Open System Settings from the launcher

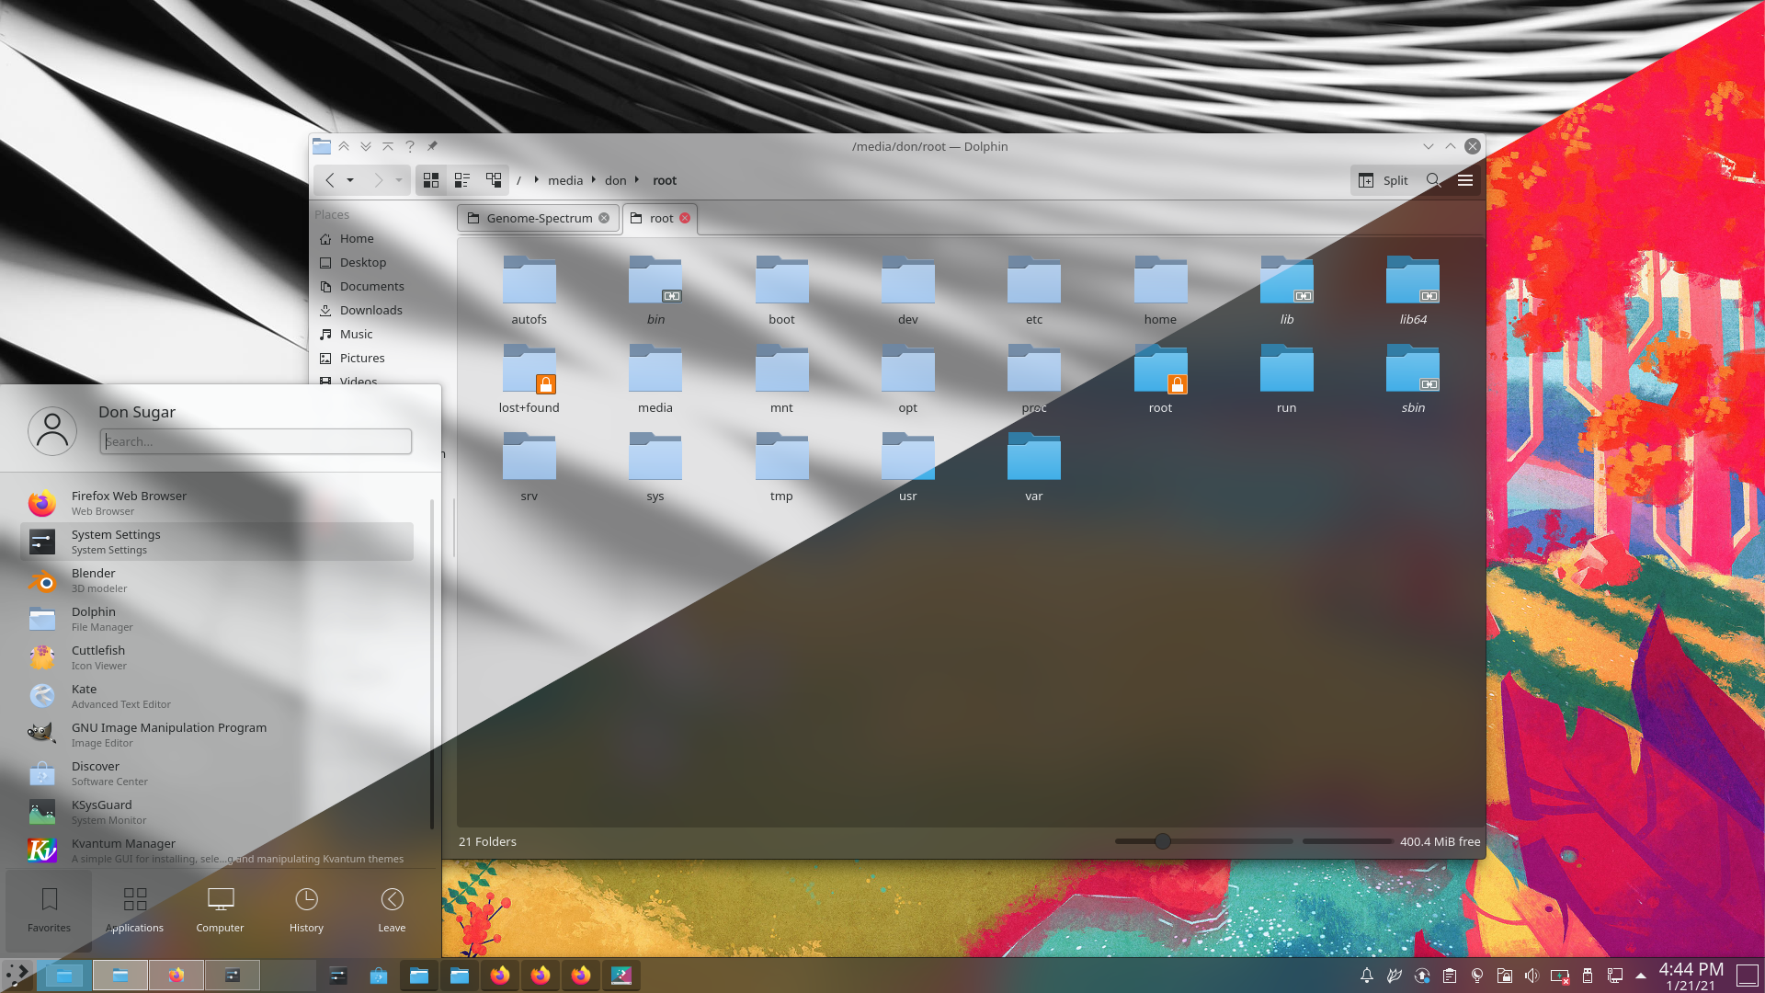(x=217, y=542)
